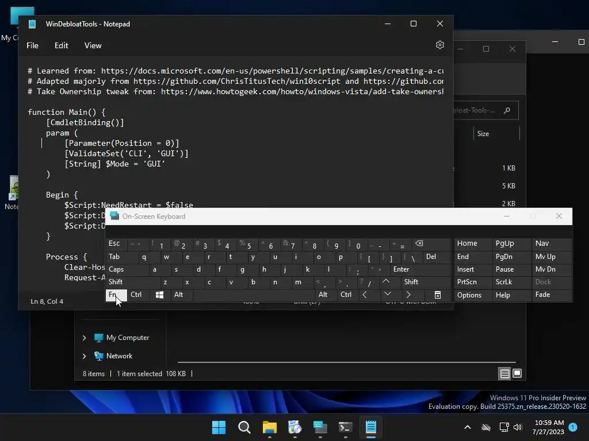Open the File menu in Notepad

pos(32,45)
